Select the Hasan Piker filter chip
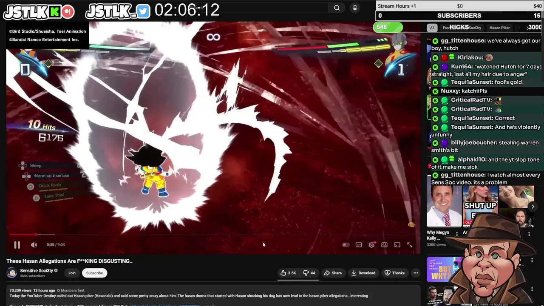The height and width of the screenshot is (306, 544). 499,28
